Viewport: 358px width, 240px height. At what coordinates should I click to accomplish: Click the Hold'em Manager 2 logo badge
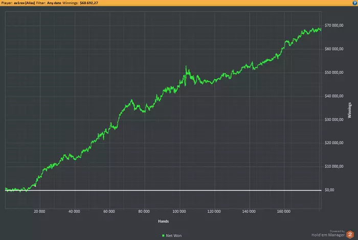coord(350,234)
